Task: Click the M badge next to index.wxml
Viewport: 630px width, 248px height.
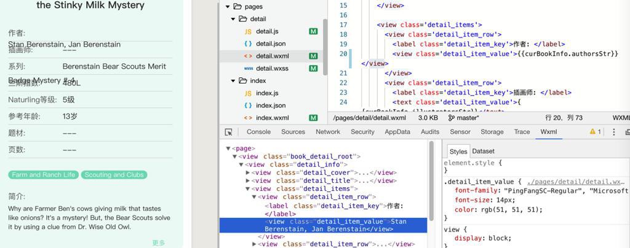Action: (x=313, y=118)
